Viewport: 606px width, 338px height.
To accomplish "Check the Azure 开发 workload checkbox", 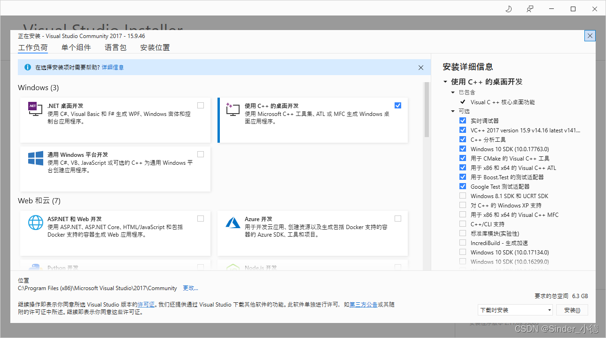I will point(398,218).
